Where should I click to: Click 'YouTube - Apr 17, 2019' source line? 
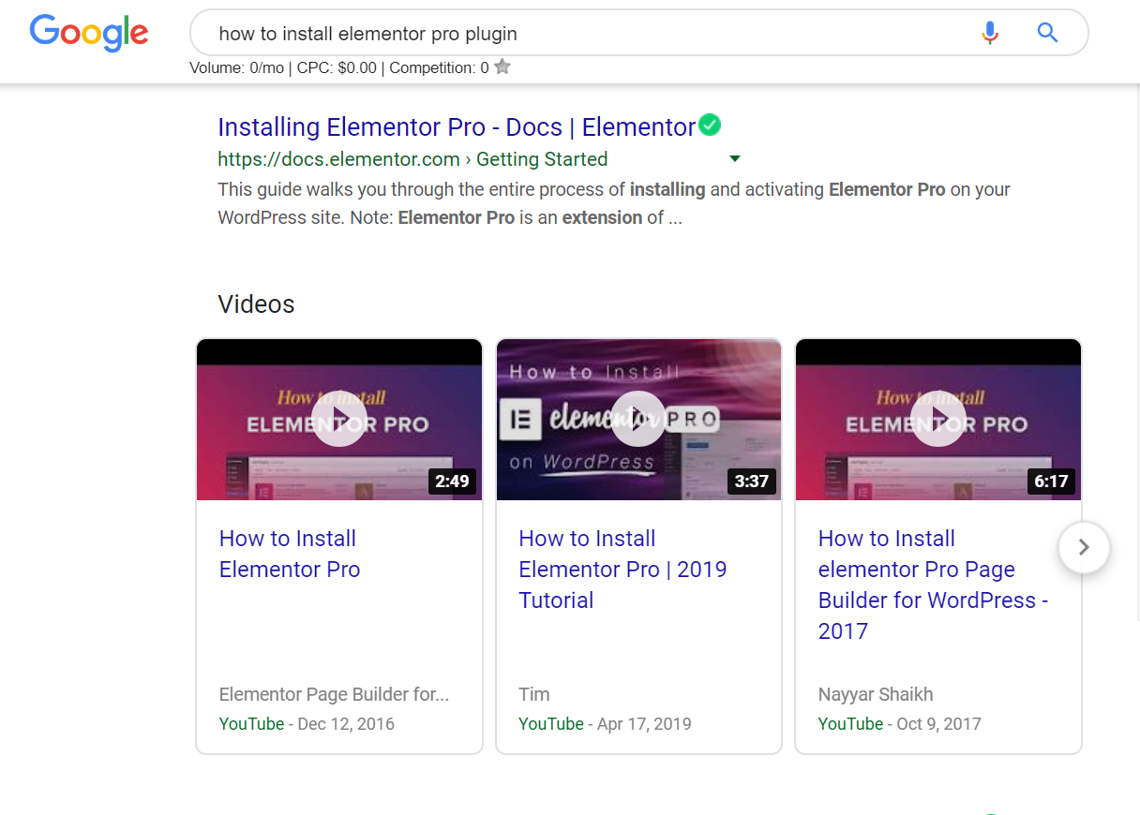click(x=605, y=724)
